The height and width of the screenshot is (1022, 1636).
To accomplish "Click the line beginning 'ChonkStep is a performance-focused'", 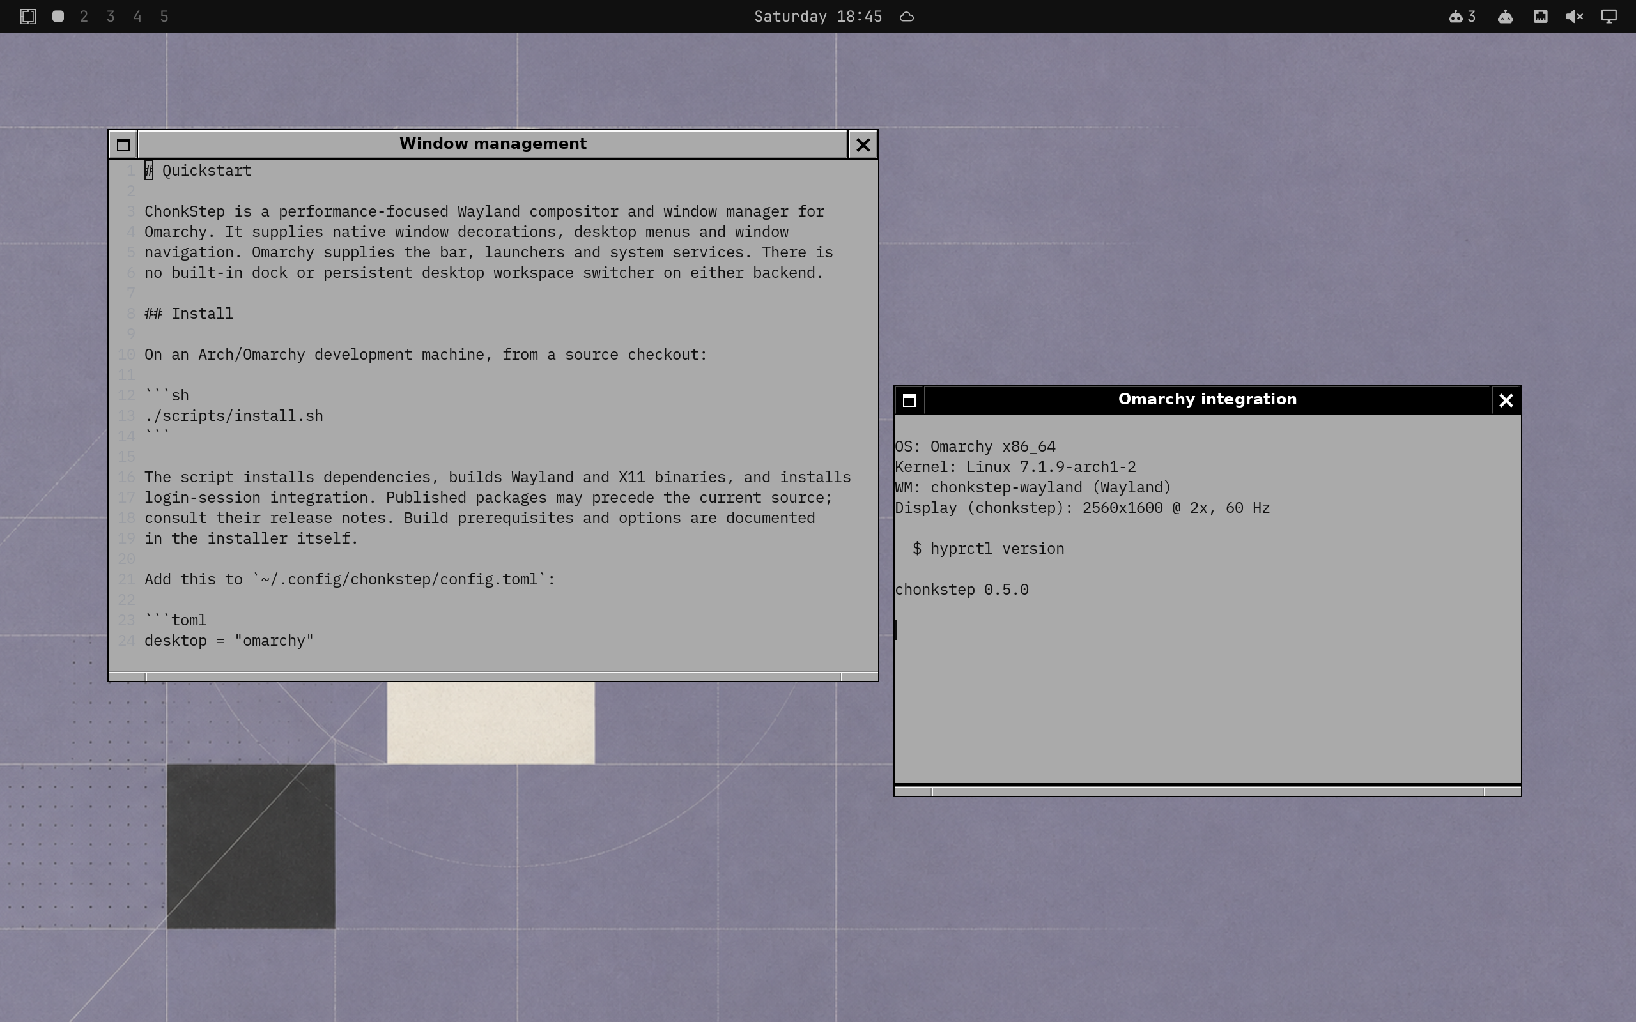I will tap(484, 211).
